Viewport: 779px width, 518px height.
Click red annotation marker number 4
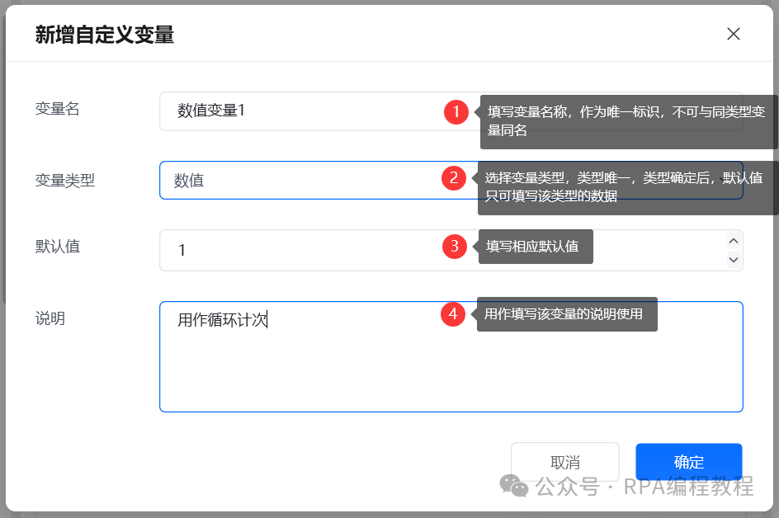[453, 314]
